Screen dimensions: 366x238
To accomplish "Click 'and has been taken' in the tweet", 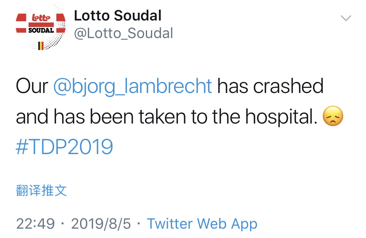I will 101,116.
